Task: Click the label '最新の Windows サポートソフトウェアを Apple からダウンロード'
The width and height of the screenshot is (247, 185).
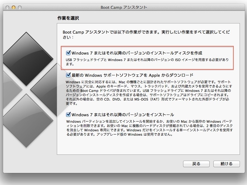Action: click(x=132, y=75)
